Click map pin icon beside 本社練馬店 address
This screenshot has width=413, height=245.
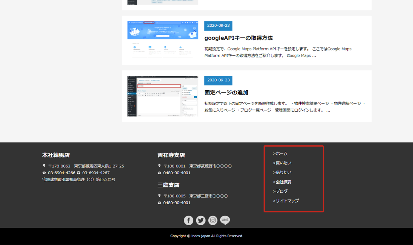click(x=44, y=166)
